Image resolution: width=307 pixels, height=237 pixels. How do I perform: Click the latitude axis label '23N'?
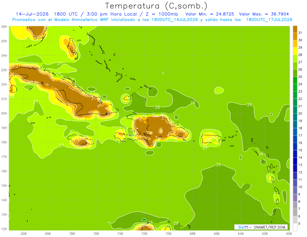(4, 70)
